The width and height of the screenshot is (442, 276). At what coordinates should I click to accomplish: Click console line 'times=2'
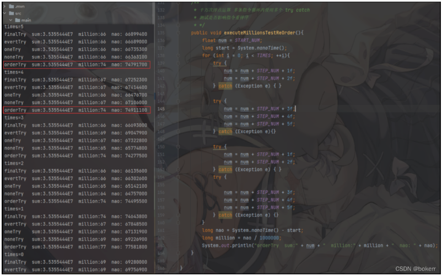tap(14, 164)
